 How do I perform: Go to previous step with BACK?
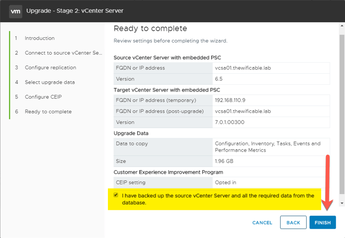[293, 222]
